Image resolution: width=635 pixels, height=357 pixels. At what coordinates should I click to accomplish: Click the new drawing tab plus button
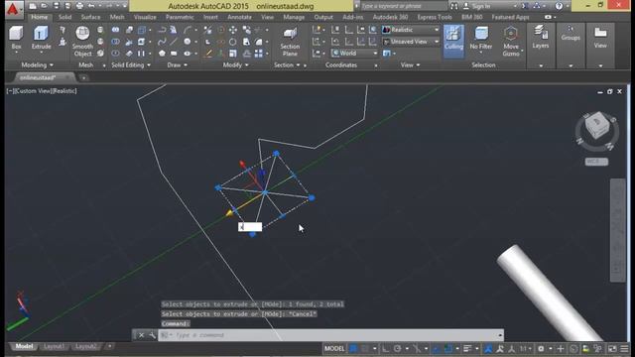[x=83, y=77]
